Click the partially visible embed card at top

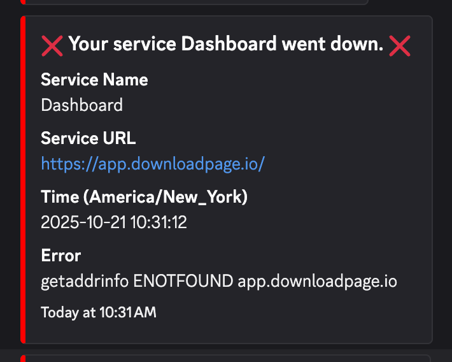pos(191,2)
